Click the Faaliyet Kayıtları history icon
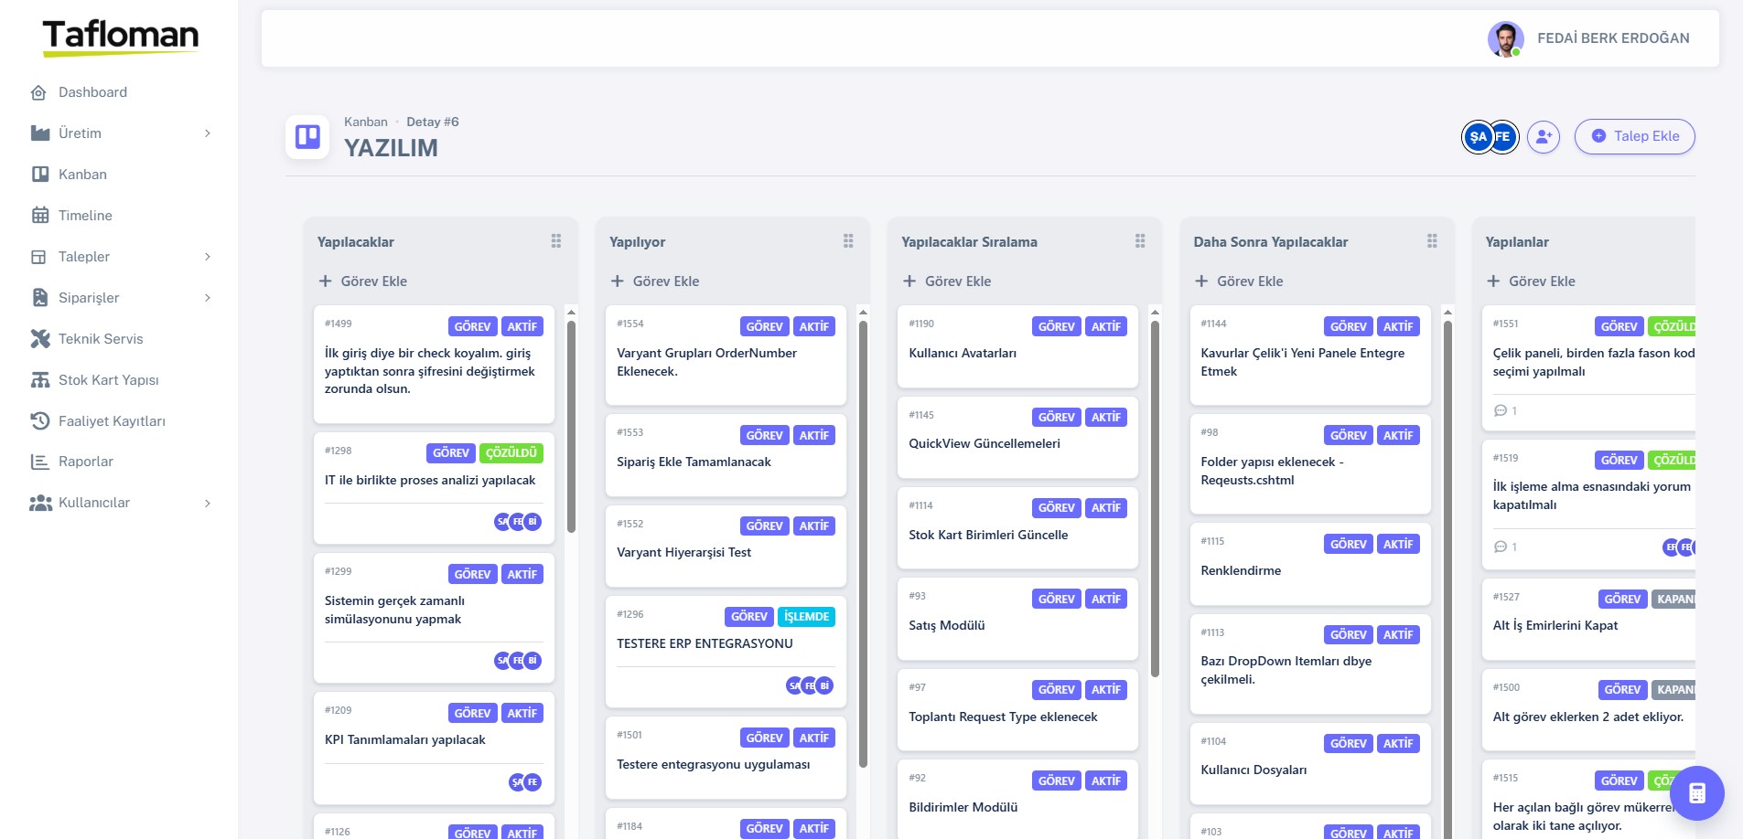This screenshot has height=839, width=1743. coord(39,420)
